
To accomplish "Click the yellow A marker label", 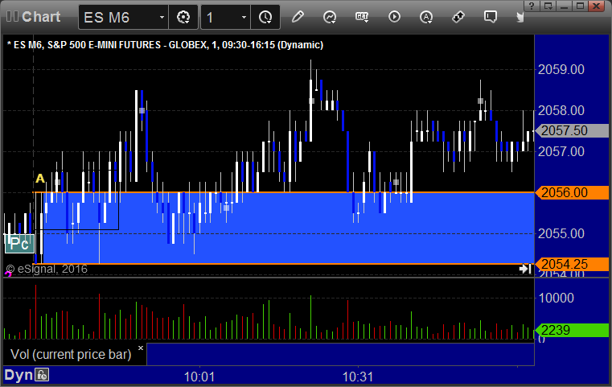I will 40,179.
